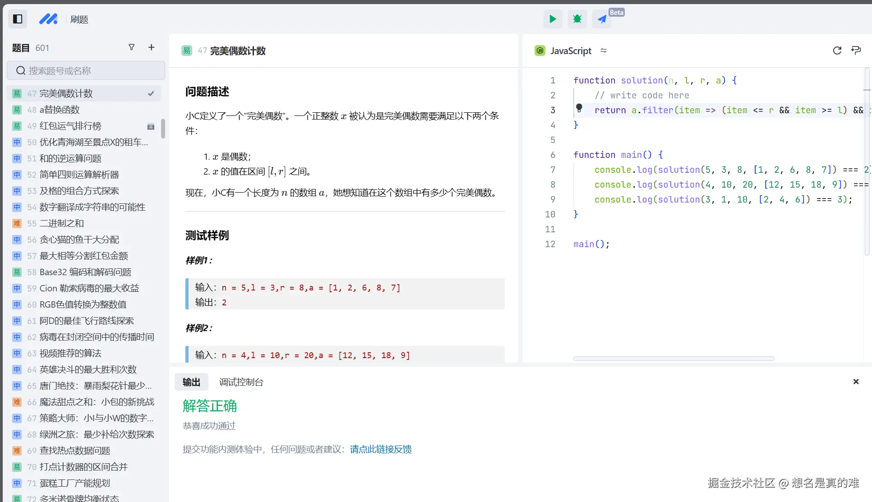Open the language switcher next to JavaScript
The width and height of the screenshot is (872, 502).
(x=604, y=51)
